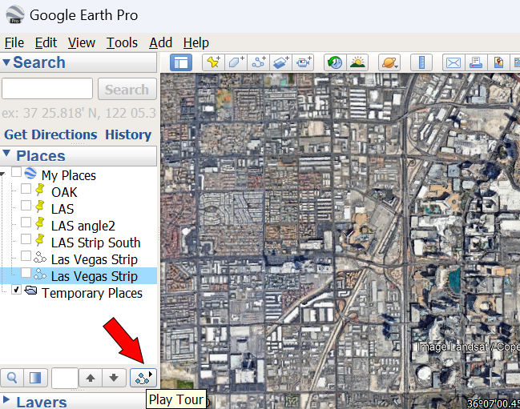Move selected item down with arrow
520x409 pixels.
pyautogui.click(x=114, y=378)
